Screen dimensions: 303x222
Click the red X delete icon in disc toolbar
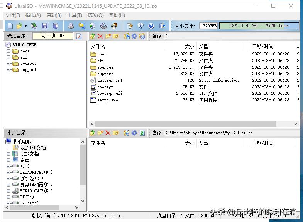click(x=100, y=36)
